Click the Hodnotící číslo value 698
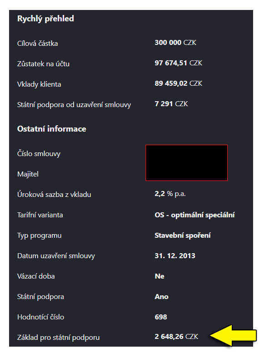 (161, 317)
